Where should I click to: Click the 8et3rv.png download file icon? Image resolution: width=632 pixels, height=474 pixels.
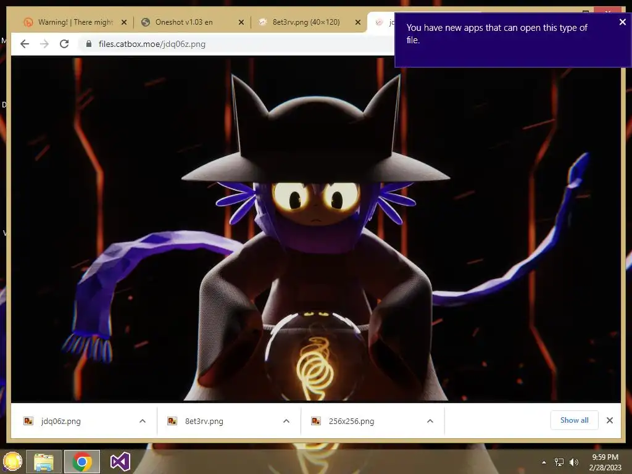(x=172, y=421)
